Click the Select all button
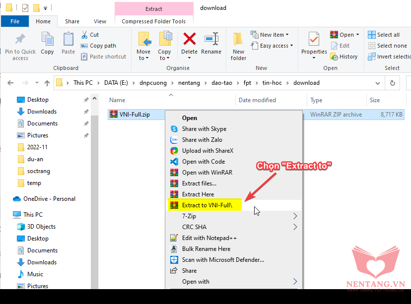The image size is (411, 304). click(384, 35)
